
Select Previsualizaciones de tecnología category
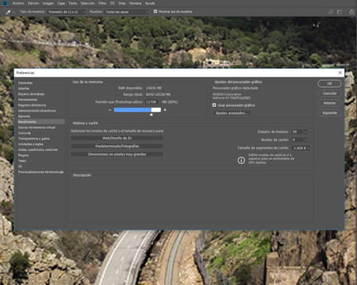tap(41, 172)
